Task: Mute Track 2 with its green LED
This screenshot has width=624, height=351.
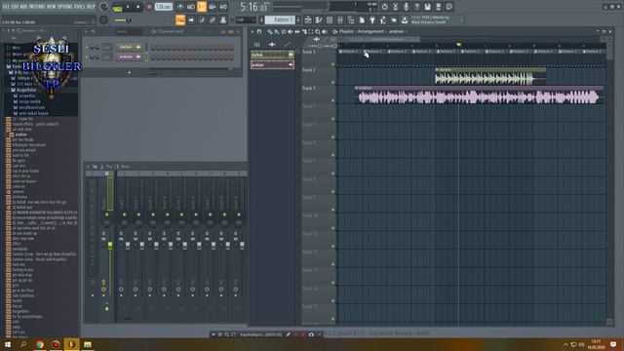Action: (x=333, y=82)
